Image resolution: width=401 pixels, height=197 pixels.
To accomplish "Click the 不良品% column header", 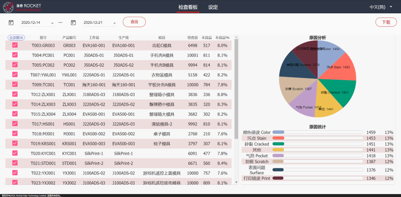I will coord(222,38).
